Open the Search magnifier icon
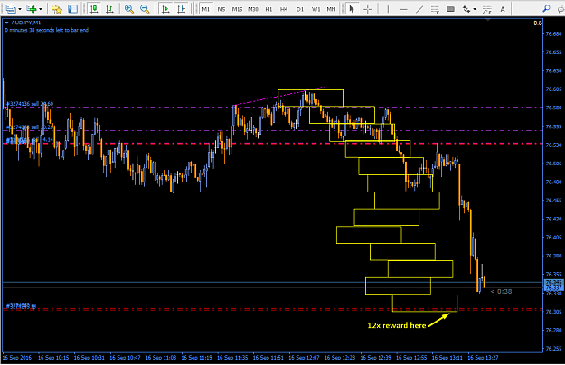The height and width of the screenshot is (365, 565). 547,9
